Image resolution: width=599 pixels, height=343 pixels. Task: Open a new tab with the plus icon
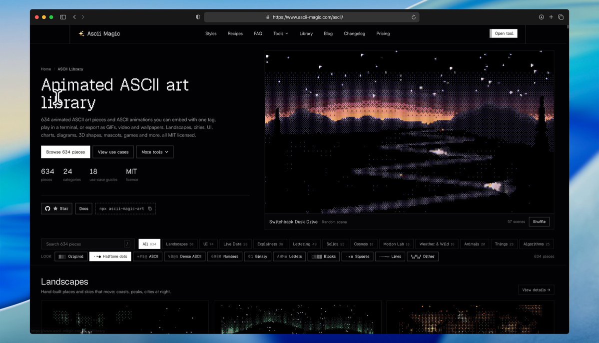(551, 17)
